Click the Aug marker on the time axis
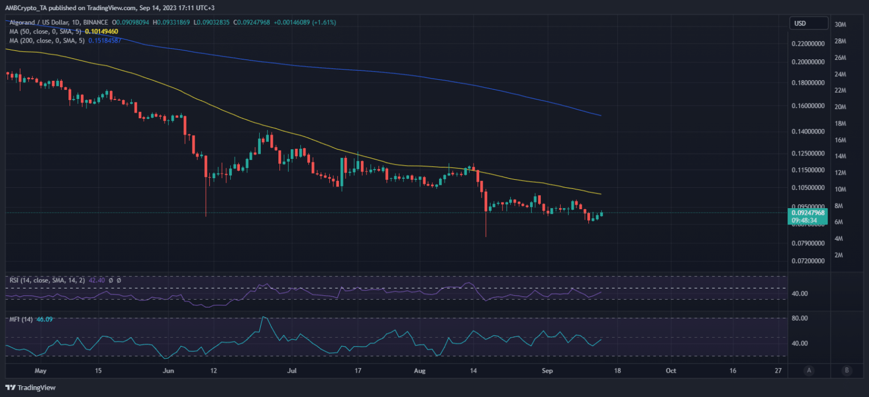Screen dimensions: 869x397 pos(420,371)
